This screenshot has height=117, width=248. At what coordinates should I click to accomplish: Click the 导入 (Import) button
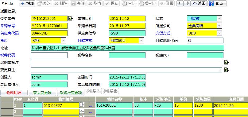(x=94, y=91)
